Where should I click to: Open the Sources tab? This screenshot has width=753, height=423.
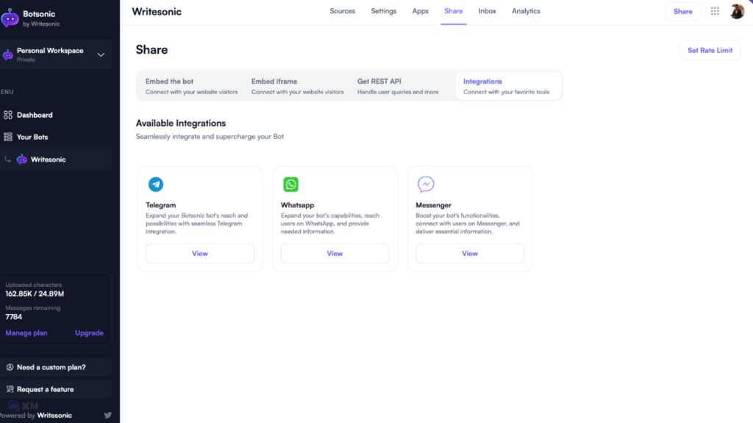[x=343, y=11]
